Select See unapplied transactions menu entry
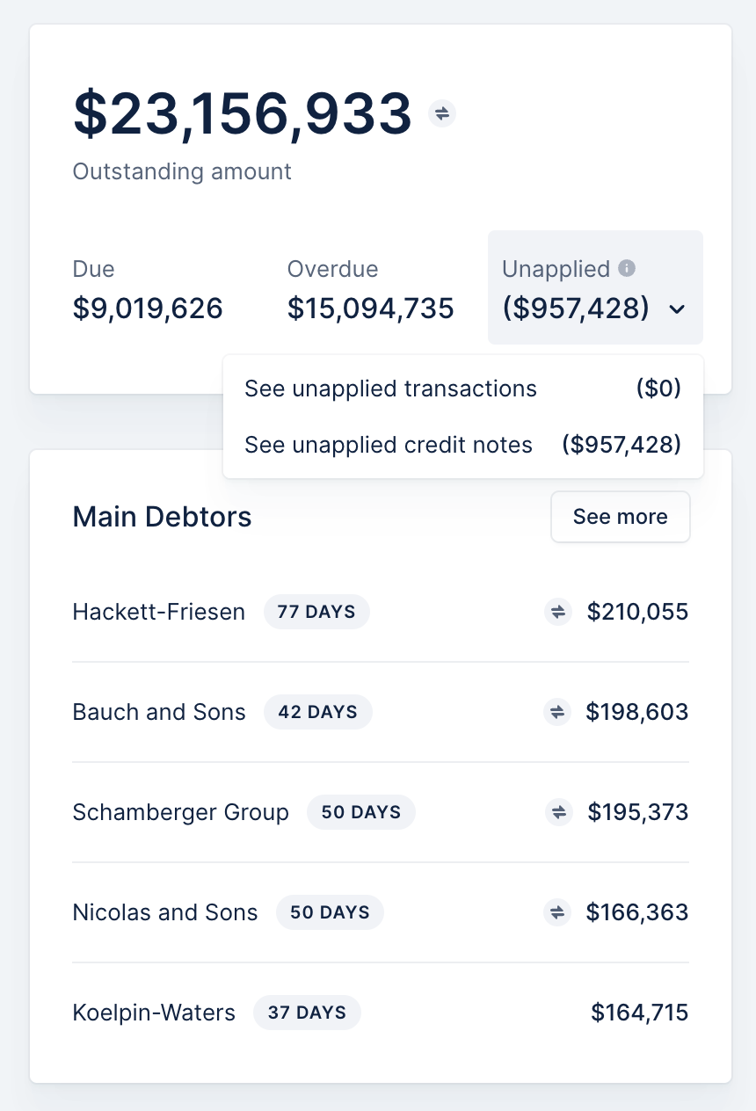 [x=462, y=388]
